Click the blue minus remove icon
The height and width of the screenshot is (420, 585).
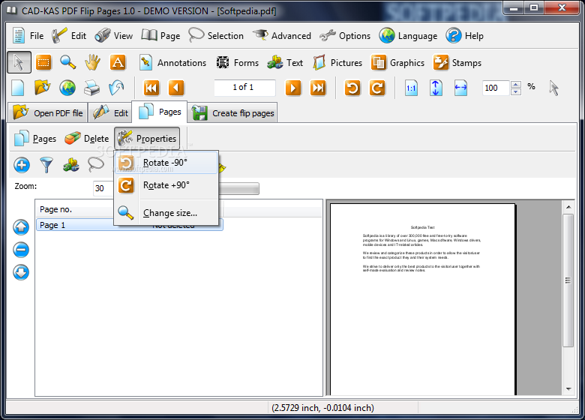click(21, 250)
